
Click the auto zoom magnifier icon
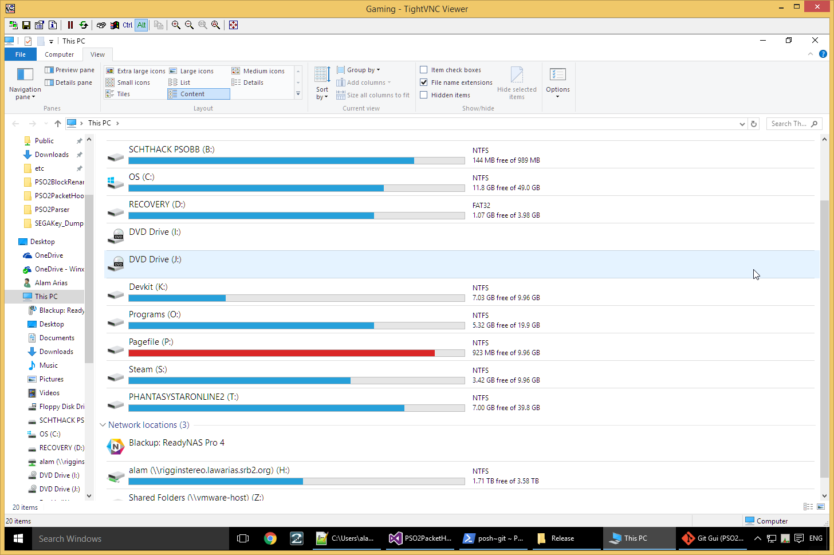216,25
